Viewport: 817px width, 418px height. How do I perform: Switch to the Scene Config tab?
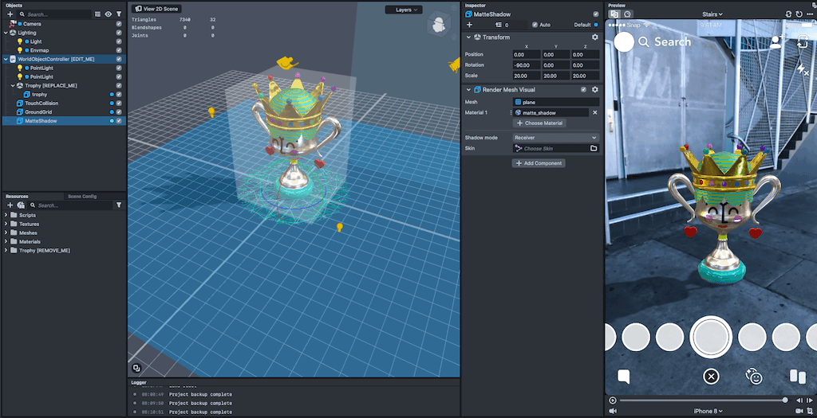click(x=82, y=196)
